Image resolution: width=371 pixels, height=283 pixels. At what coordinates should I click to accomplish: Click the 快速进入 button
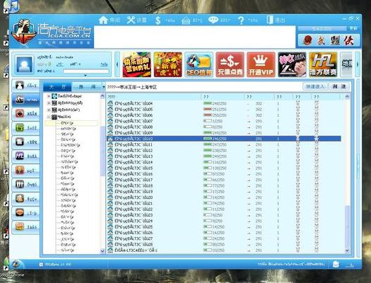[315, 86]
